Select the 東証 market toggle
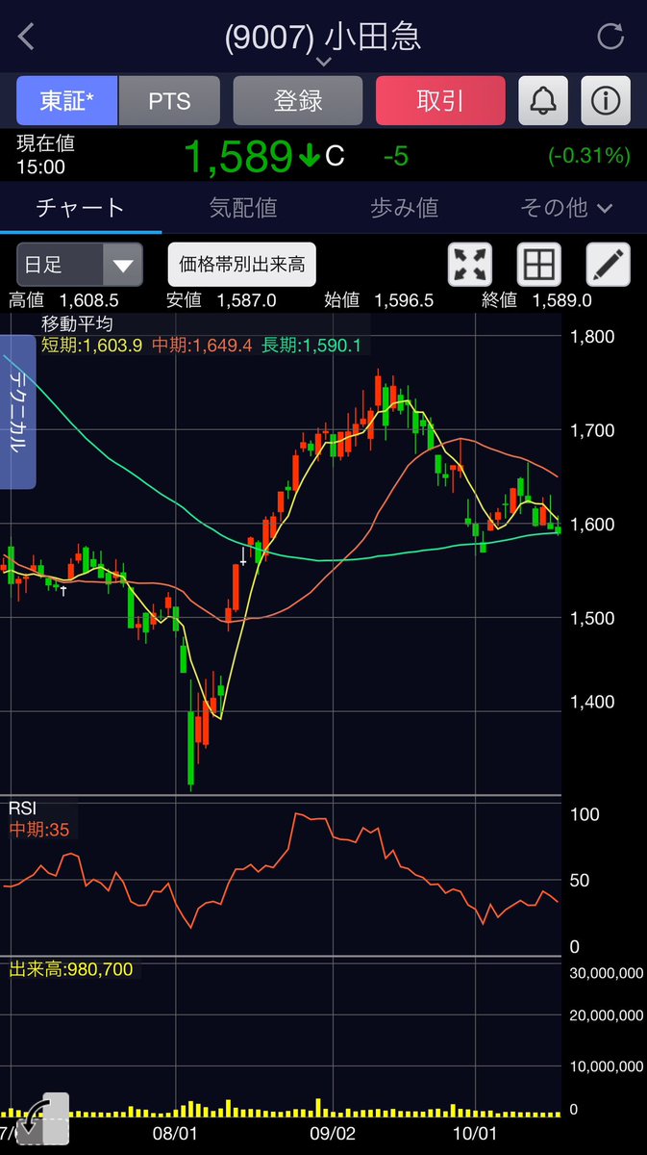647x1155 pixels. pyautogui.click(x=66, y=100)
